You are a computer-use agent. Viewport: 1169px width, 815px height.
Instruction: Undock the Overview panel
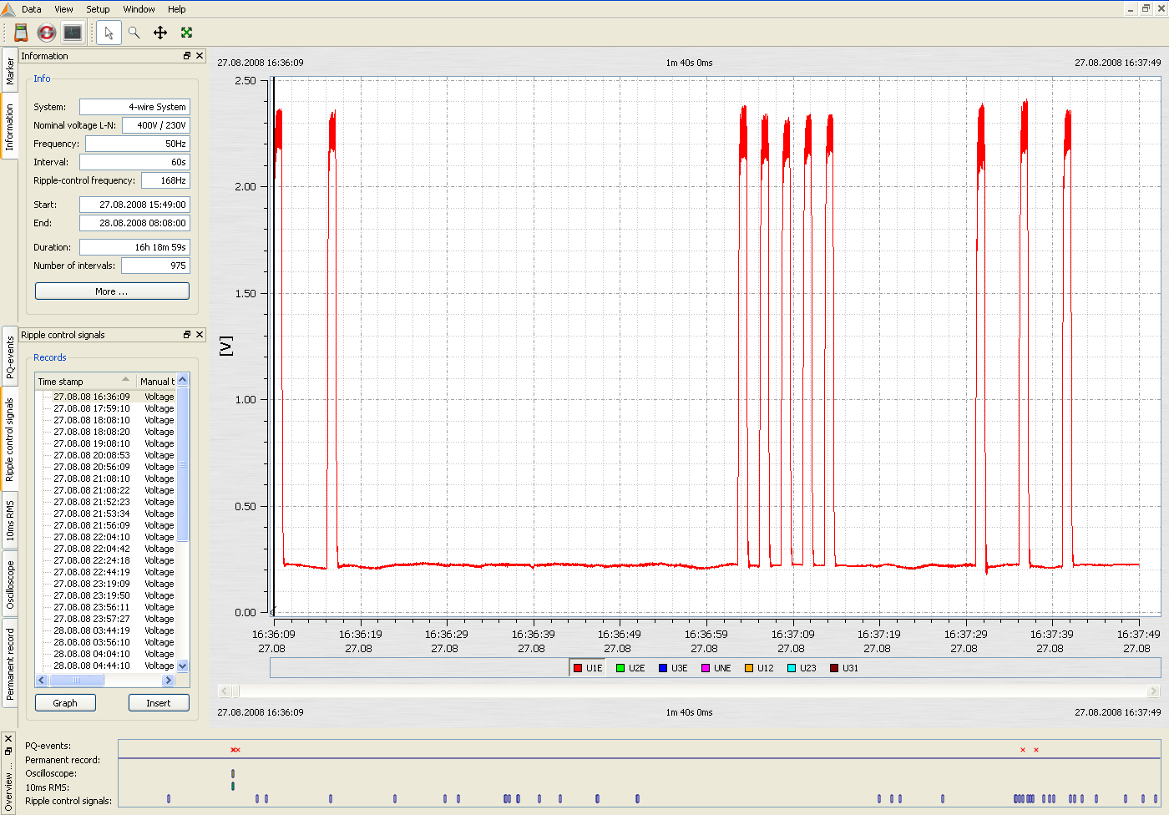point(8,751)
